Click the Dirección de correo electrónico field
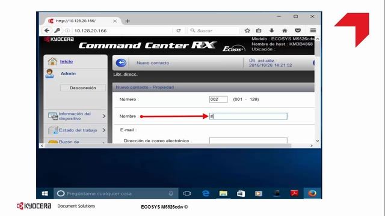This screenshot has width=385, height=216. coord(248,140)
